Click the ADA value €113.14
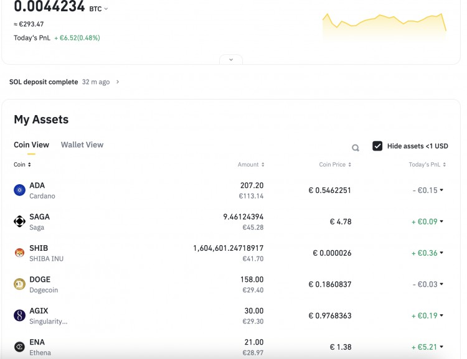467x359 pixels. tap(251, 196)
